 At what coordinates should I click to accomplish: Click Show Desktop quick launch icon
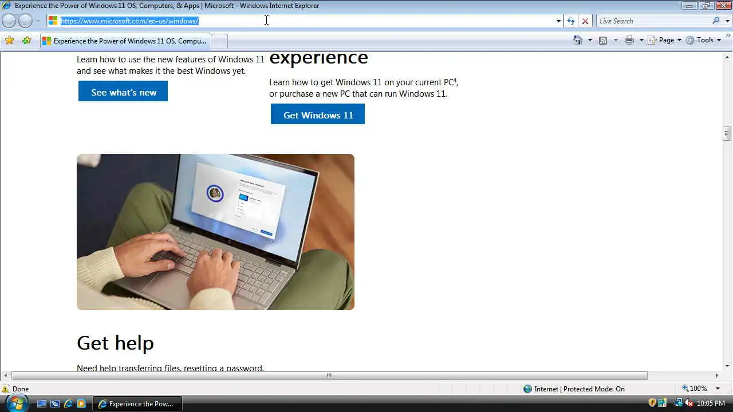coord(42,403)
